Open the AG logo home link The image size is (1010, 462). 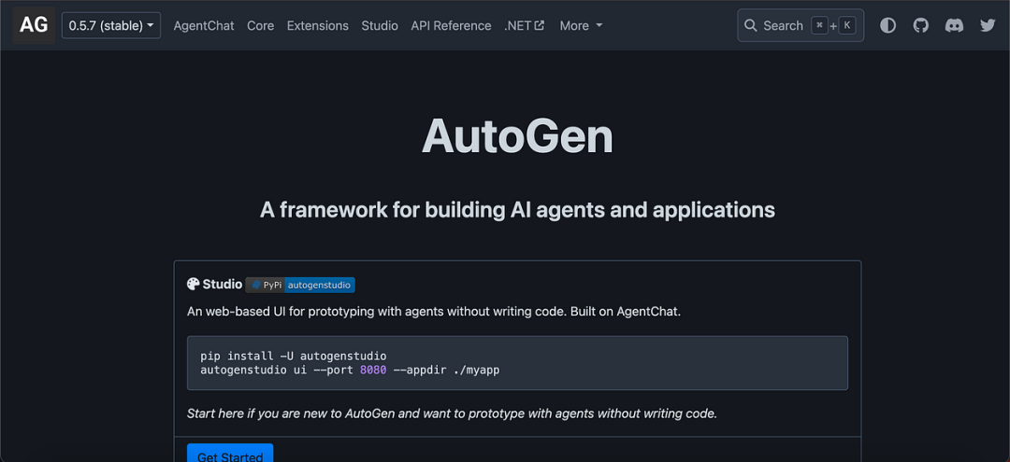[34, 25]
